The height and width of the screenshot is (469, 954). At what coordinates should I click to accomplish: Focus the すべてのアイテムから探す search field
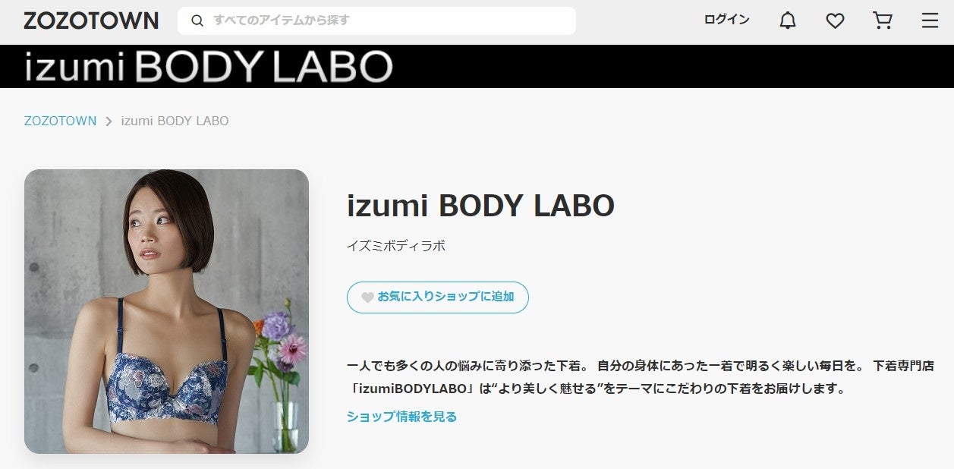(x=376, y=20)
